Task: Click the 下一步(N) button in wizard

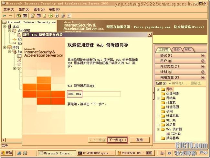Action: [118, 140]
